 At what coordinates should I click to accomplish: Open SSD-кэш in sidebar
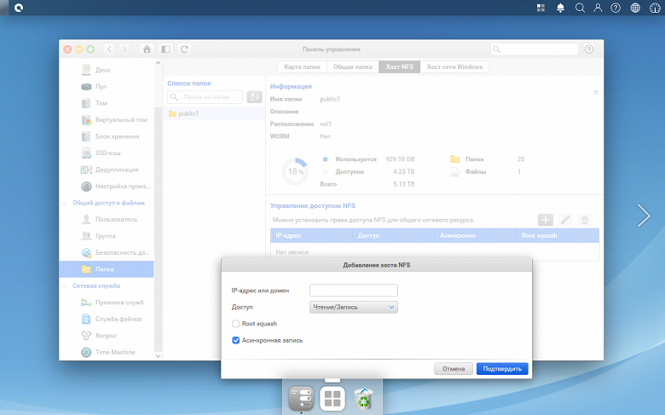coord(106,153)
